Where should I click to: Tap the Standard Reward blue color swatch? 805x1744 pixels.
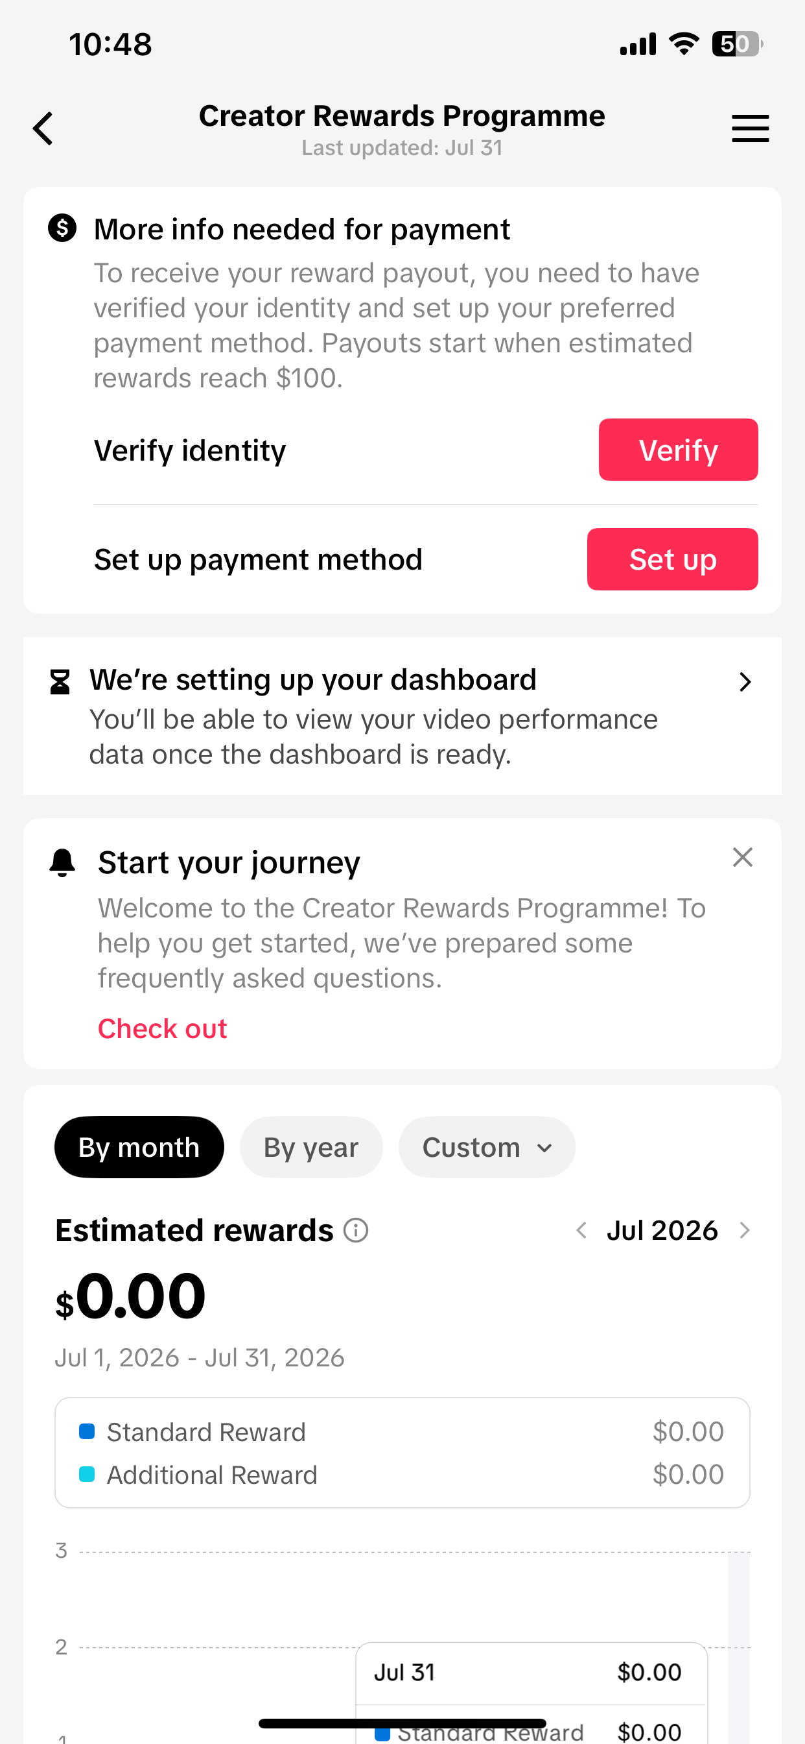click(87, 1431)
